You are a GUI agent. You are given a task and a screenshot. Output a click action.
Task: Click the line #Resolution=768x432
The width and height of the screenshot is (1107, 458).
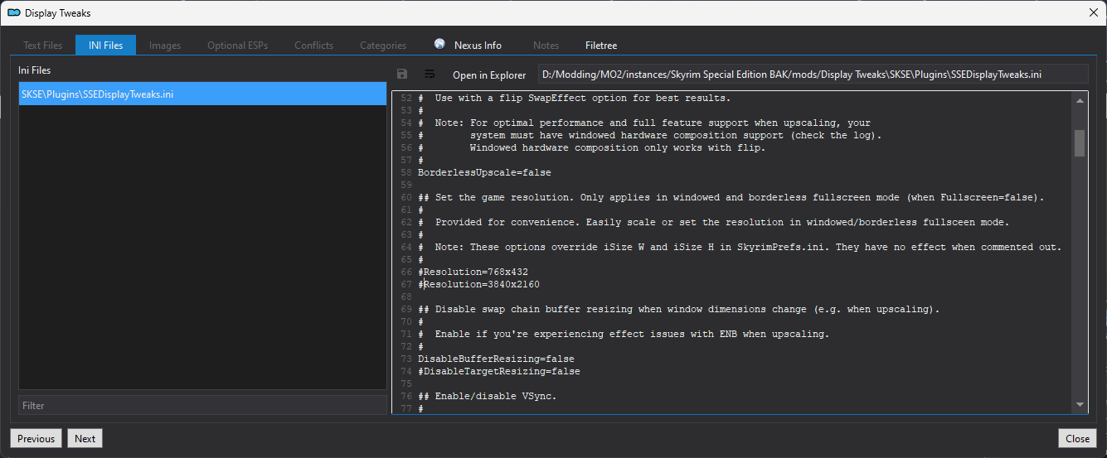(x=473, y=272)
